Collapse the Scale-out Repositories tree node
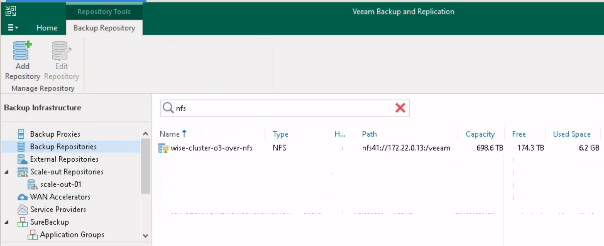The height and width of the screenshot is (246, 604). pyautogui.click(x=7, y=172)
